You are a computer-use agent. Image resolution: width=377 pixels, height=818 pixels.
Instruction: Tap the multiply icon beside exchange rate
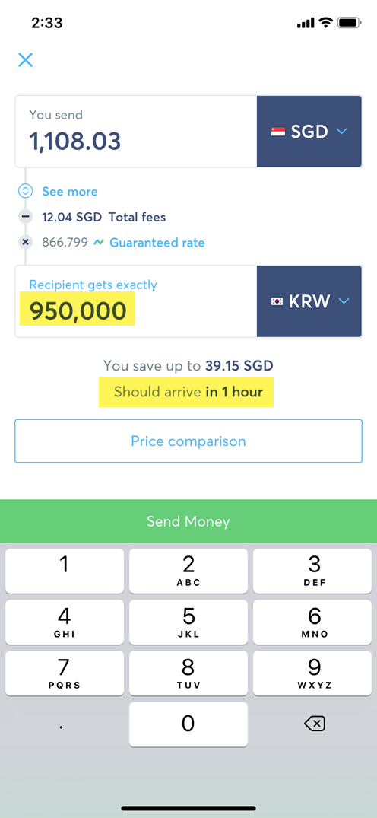coord(25,242)
